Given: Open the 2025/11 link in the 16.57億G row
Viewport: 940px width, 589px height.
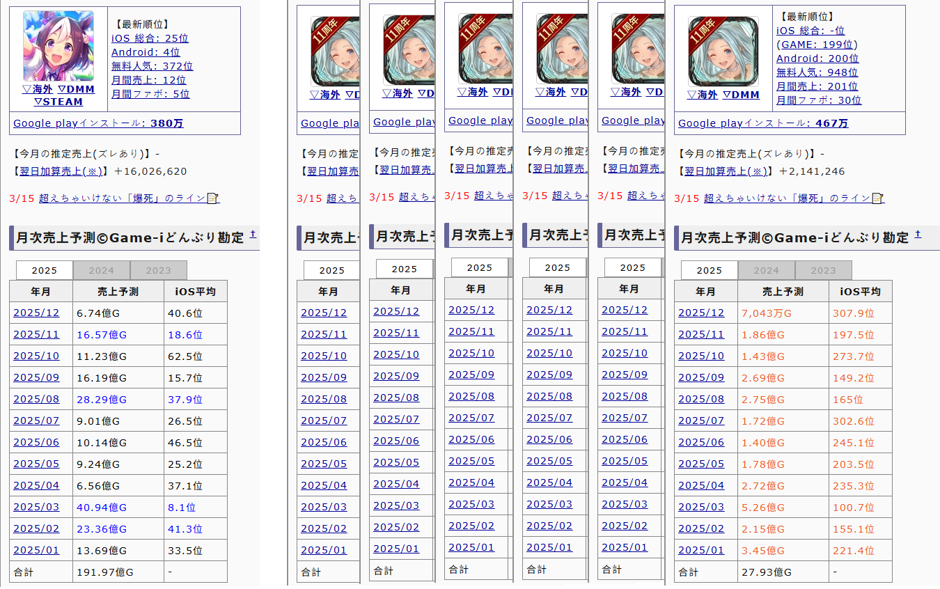Looking at the screenshot, I should point(36,335).
